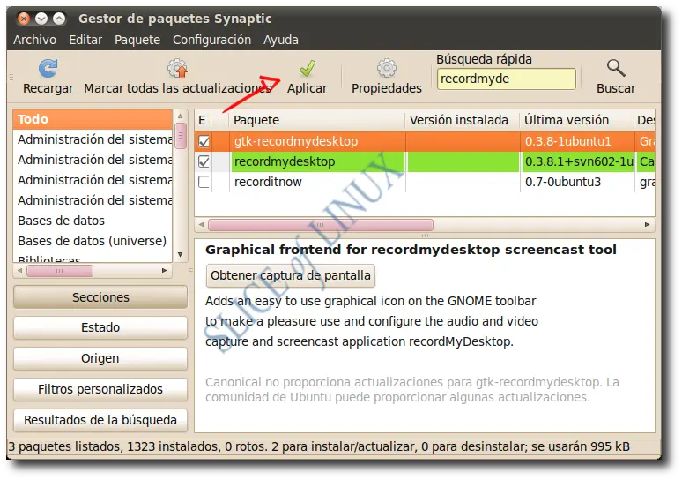Click version 0.3.8-1ubuntu1 cell

click(568, 141)
